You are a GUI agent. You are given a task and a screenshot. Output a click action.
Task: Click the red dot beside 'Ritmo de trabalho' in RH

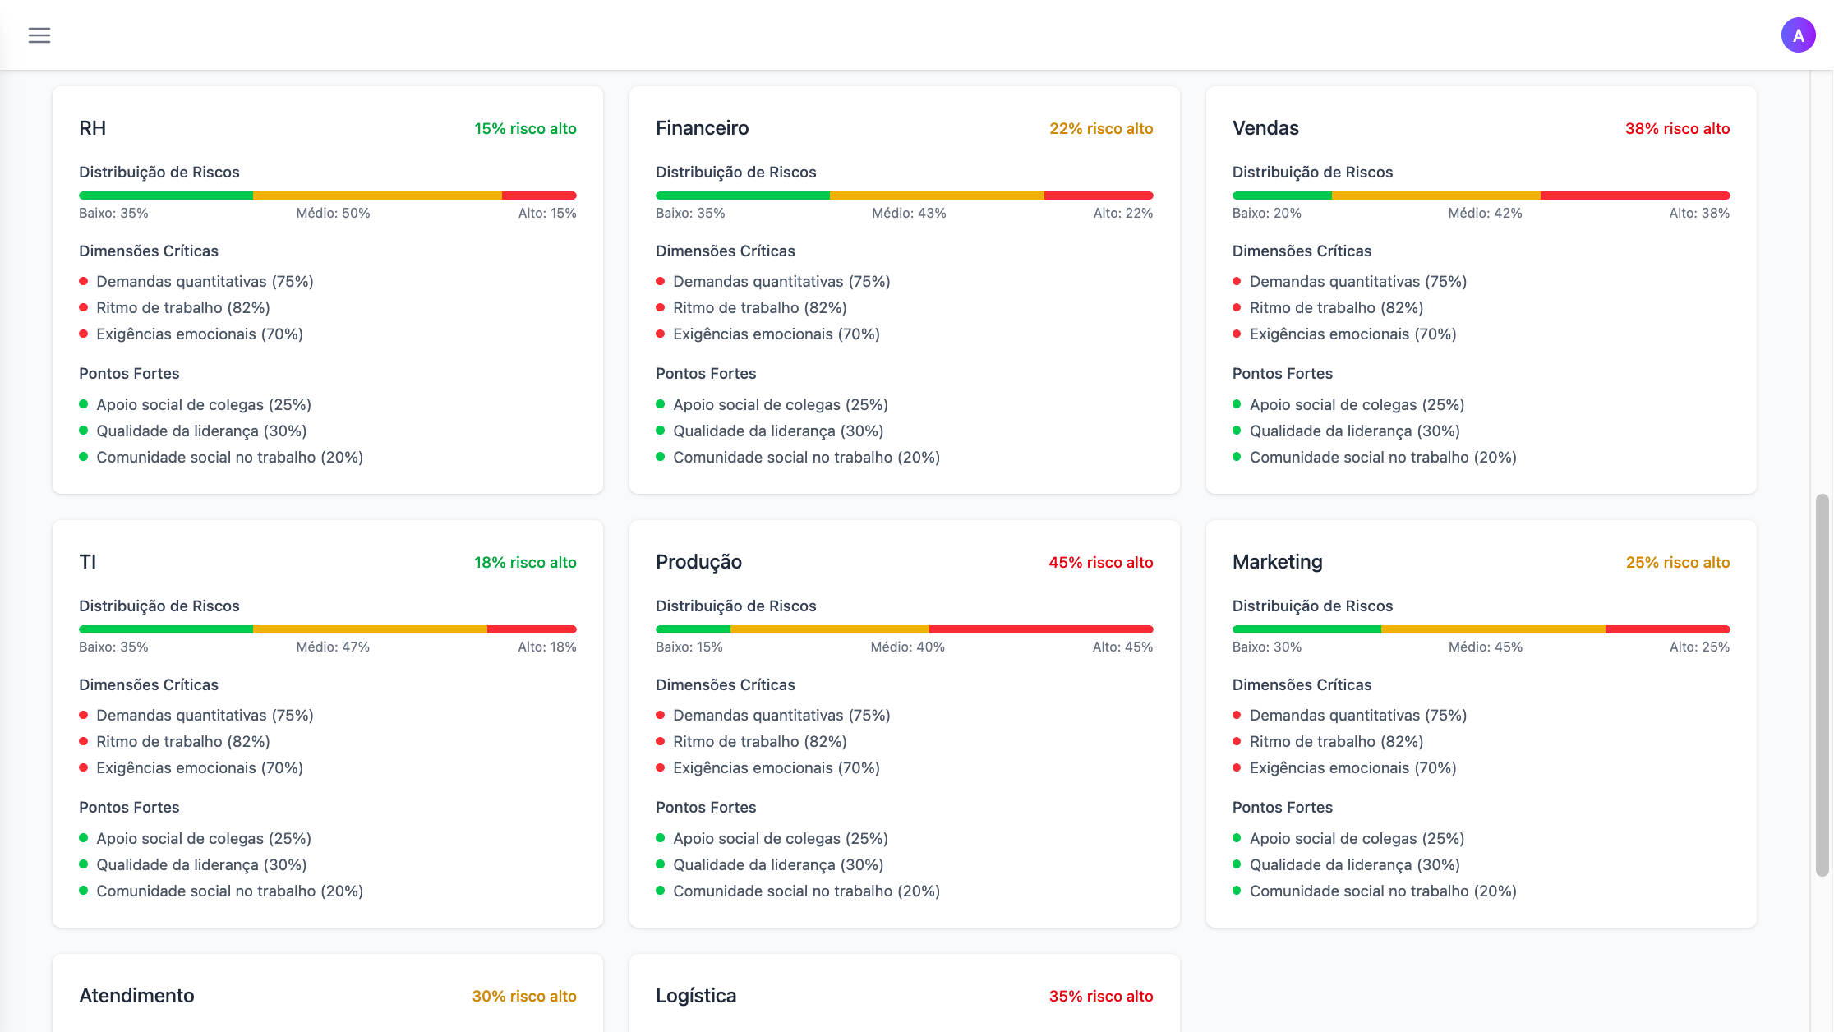pos(83,307)
